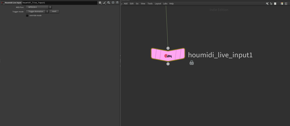
Task: Open the Labs menu
Action: 165,4
